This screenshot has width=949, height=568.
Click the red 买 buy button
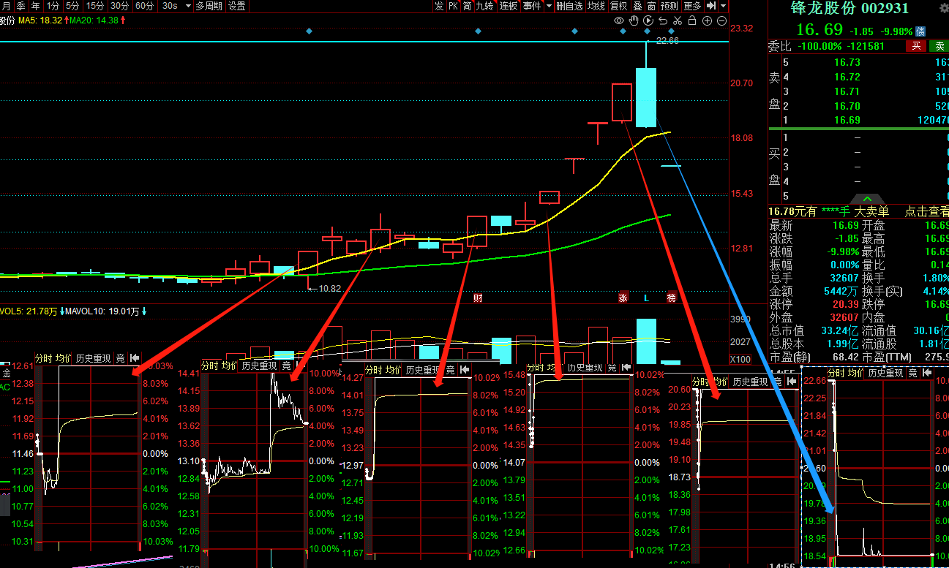(x=915, y=46)
